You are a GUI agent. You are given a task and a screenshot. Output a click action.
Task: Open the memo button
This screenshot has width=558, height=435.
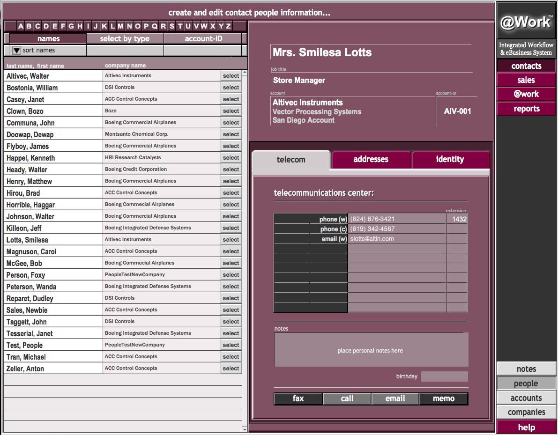443,398
